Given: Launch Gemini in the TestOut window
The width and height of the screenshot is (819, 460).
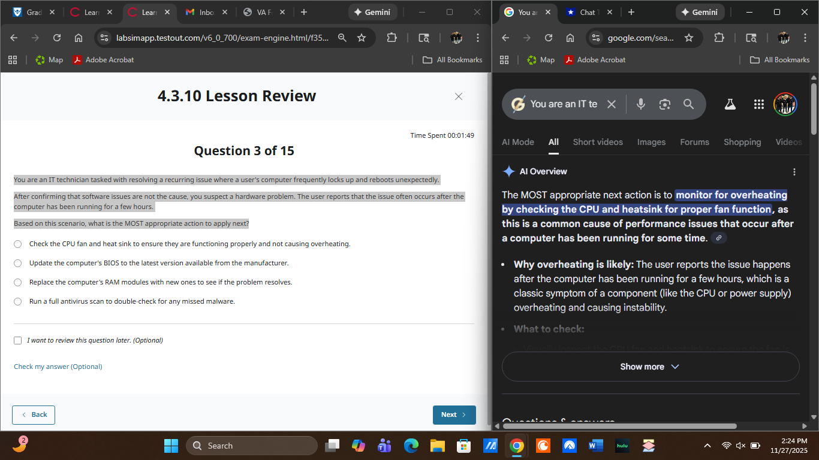Looking at the screenshot, I should click(x=373, y=12).
